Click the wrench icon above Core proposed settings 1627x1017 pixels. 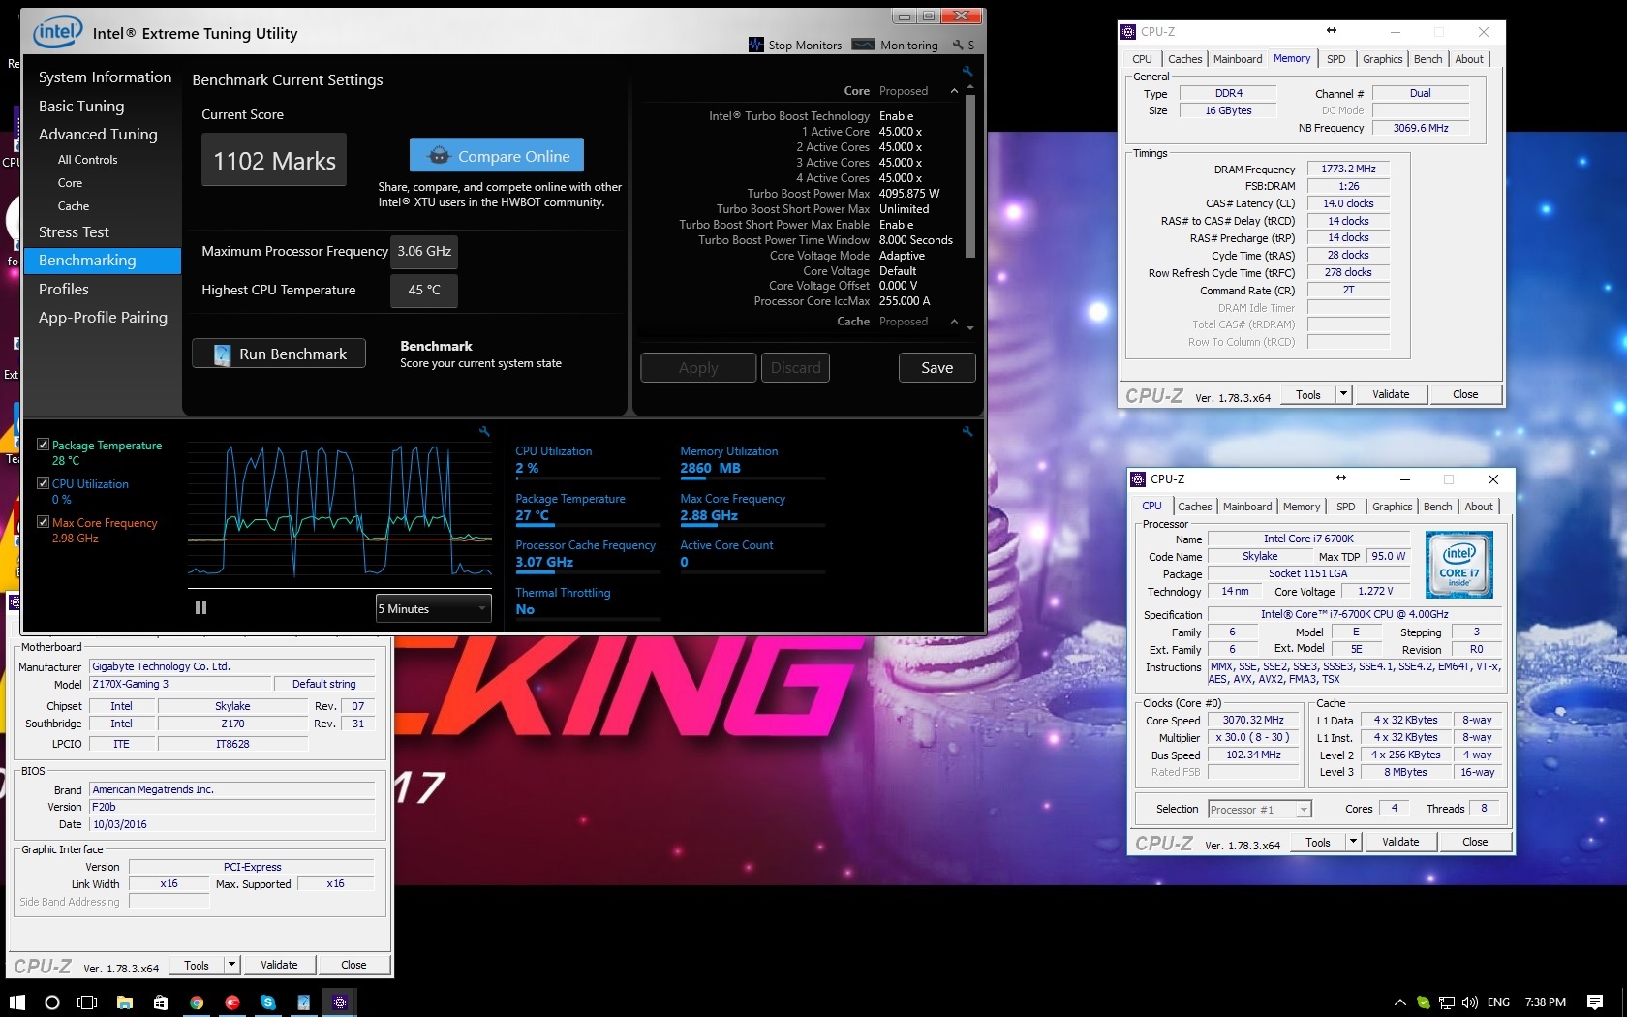967,71
